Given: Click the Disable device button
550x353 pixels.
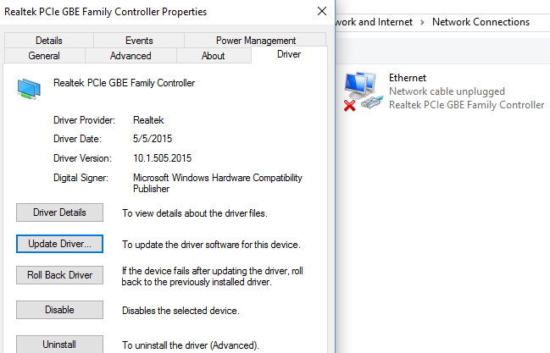Looking at the screenshot, I should click(59, 310).
